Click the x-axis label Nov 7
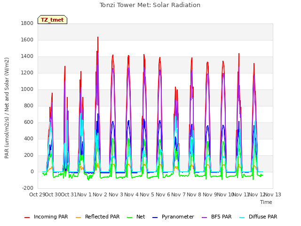Image resolution: width=301 pixels, height=226 pixels. click(x=178, y=194)
